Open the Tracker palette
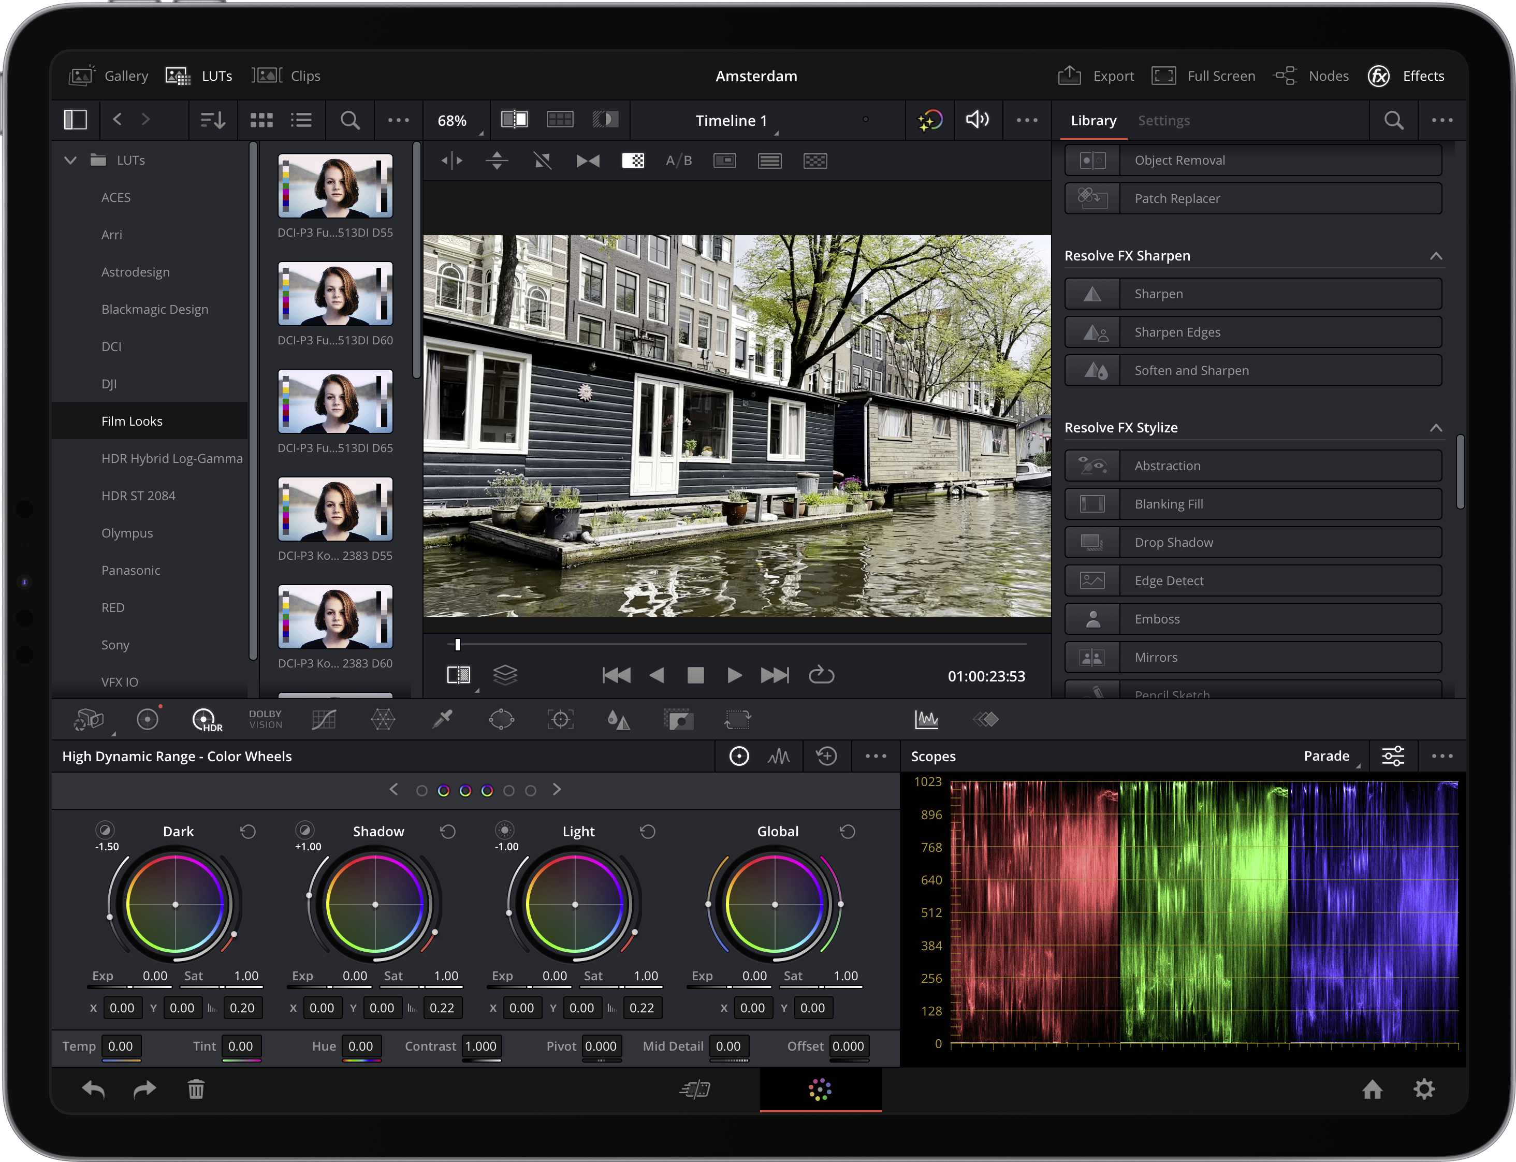This screenshot has width=1516, height=1162. [560, 719]
